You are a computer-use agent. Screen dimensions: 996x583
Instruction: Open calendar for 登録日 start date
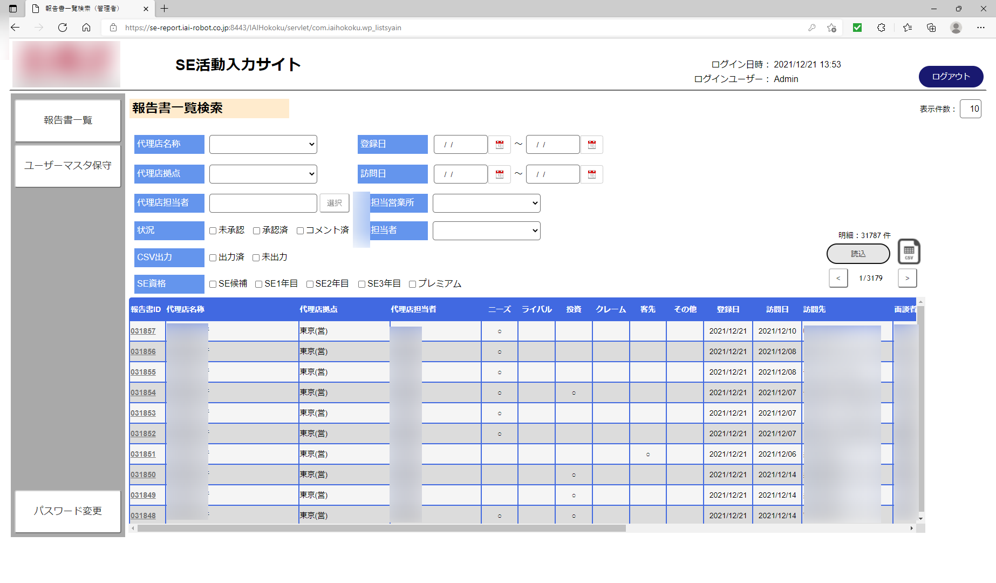(500, 145)
